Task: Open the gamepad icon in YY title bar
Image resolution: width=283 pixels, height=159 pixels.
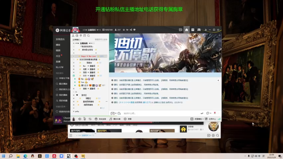Action: (x=199, y=30)
